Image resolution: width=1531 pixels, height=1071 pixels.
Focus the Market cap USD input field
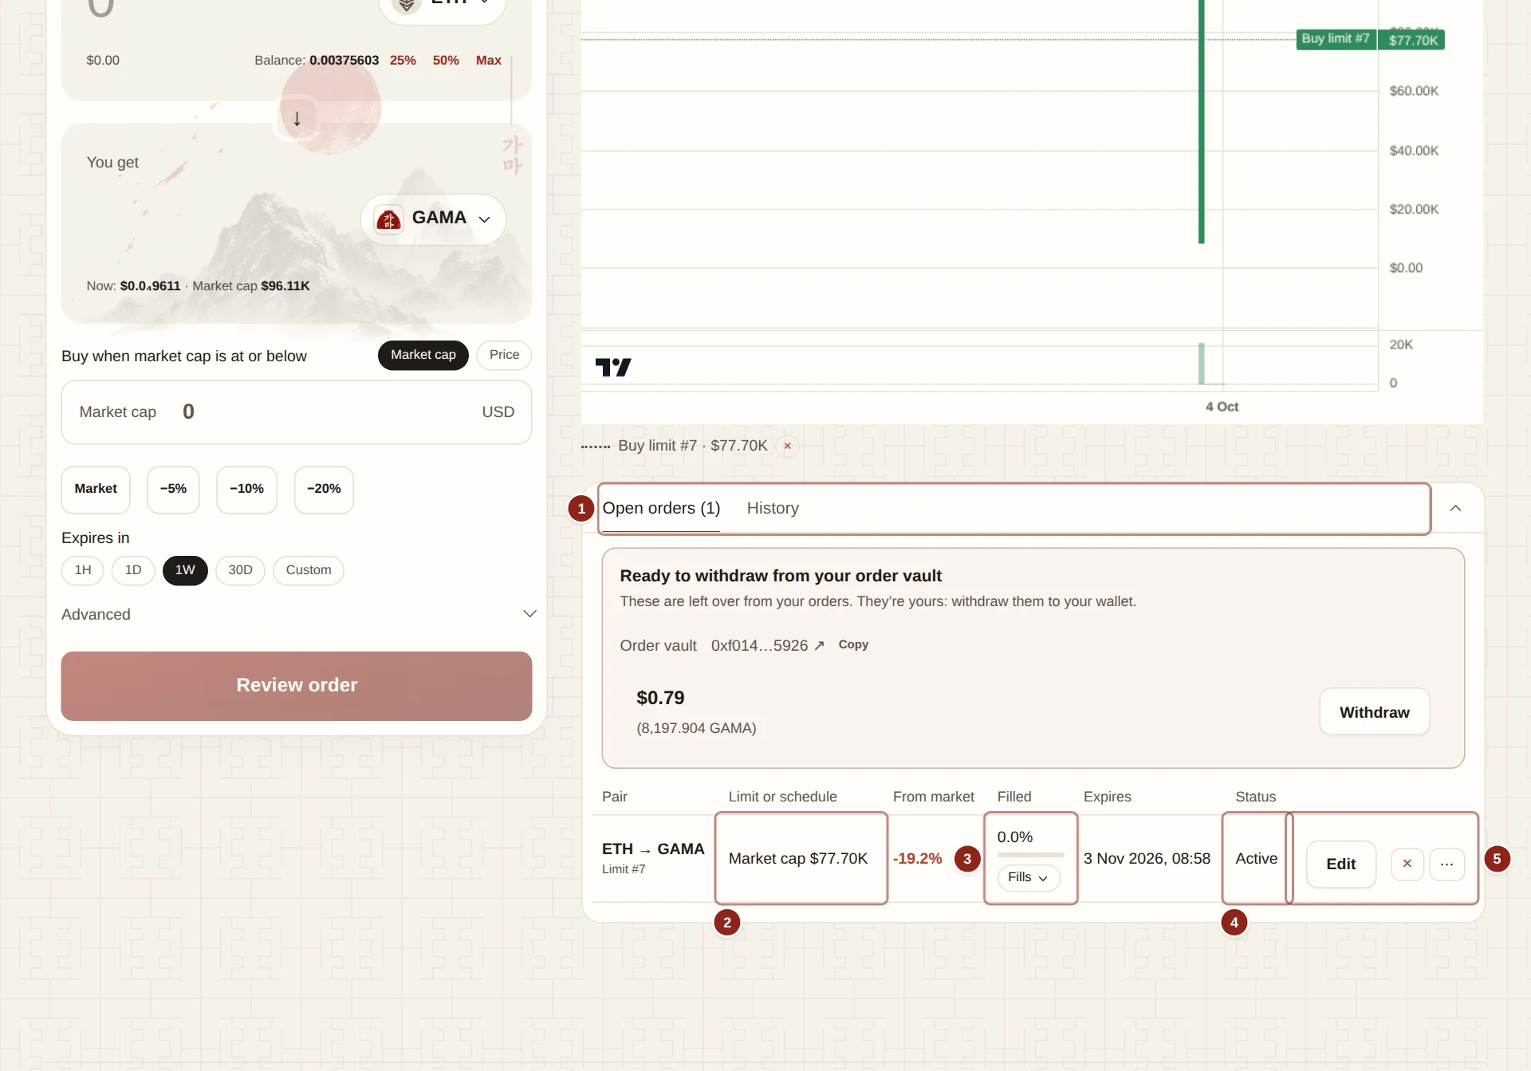tap(297, 412)
